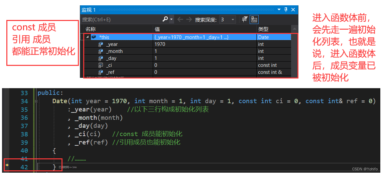Focus the 搜索(Ctrl+E) search field
This screenshot has width=383, height=174.
121,19
